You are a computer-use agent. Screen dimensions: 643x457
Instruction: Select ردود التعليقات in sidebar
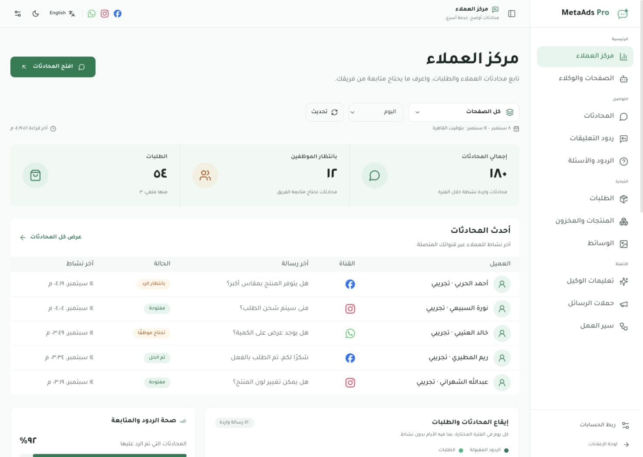(585, 138)
